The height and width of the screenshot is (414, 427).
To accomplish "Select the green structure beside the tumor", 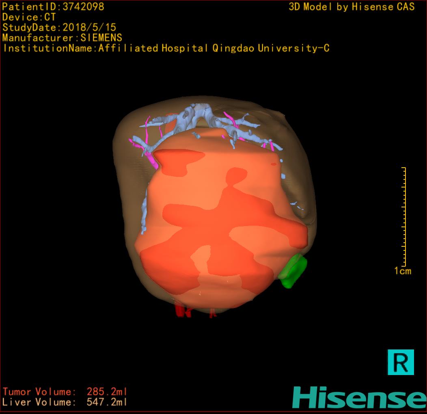I will pos(293,271).
